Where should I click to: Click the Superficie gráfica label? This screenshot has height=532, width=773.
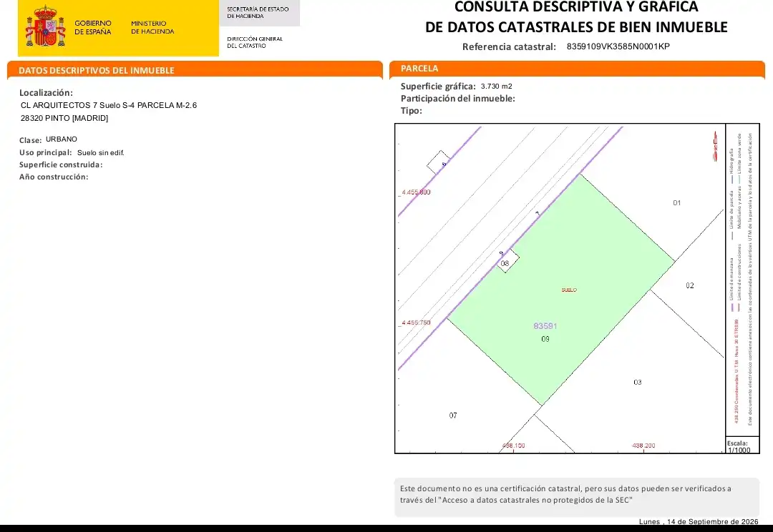(438, 87)
